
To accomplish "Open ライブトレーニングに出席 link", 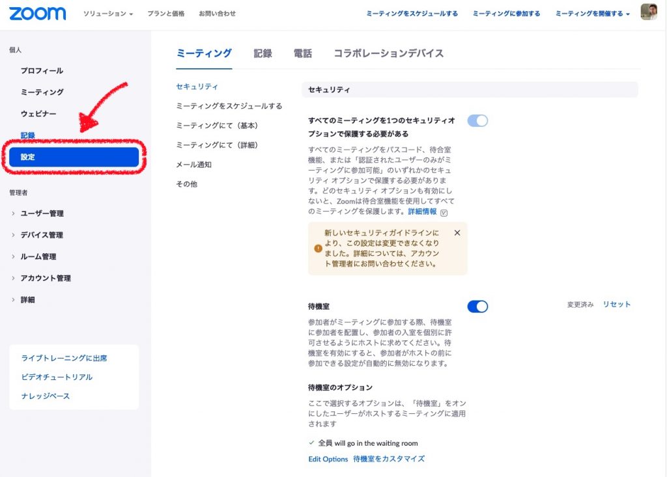I will [x=64, y=358].
